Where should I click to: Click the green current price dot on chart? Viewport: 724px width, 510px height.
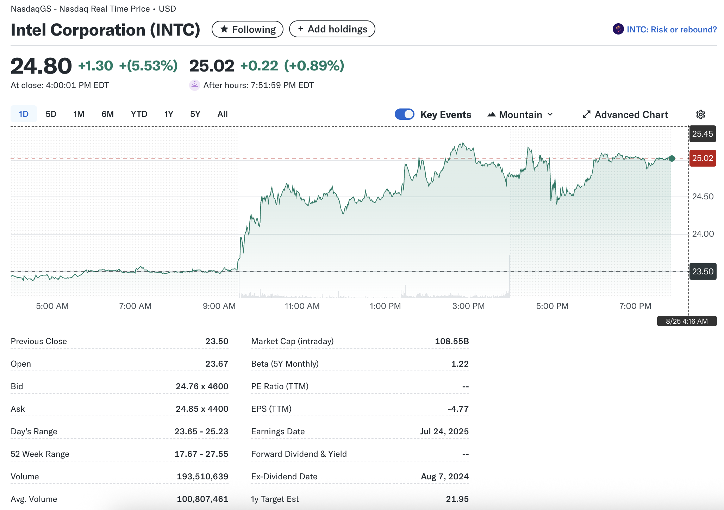click(x=672, y=158)
